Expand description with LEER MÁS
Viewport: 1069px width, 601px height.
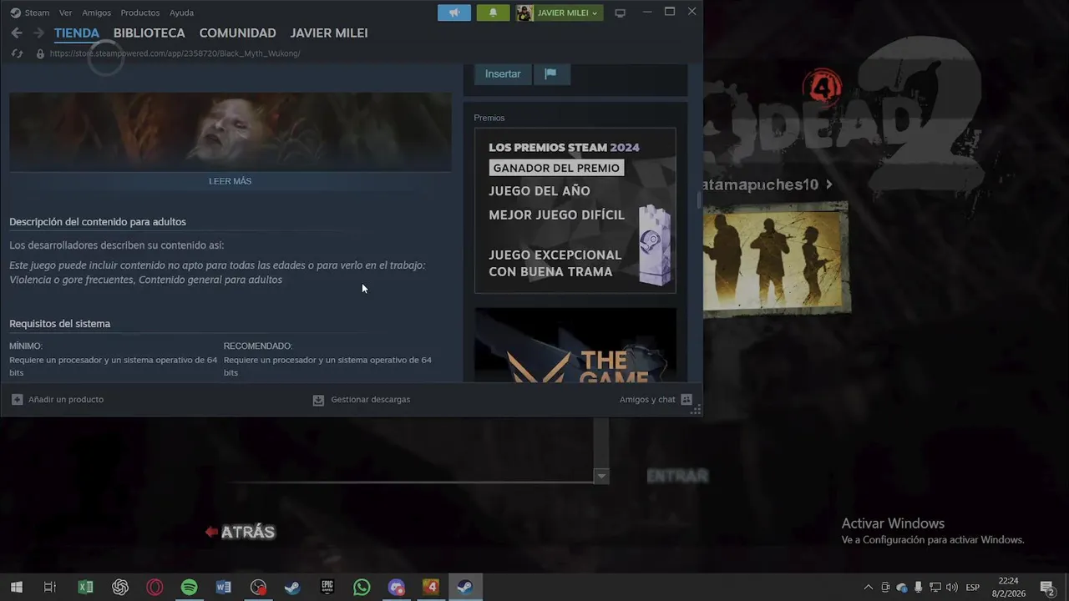pyautogui.click(x=230, y=181)
